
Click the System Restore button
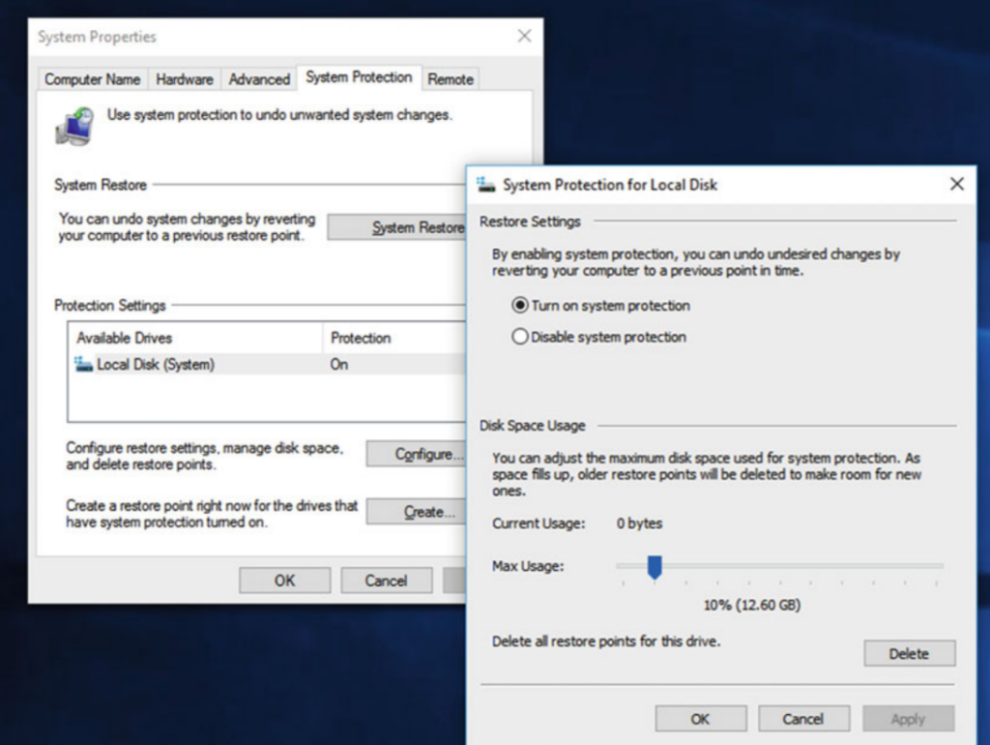pos(396,227)
